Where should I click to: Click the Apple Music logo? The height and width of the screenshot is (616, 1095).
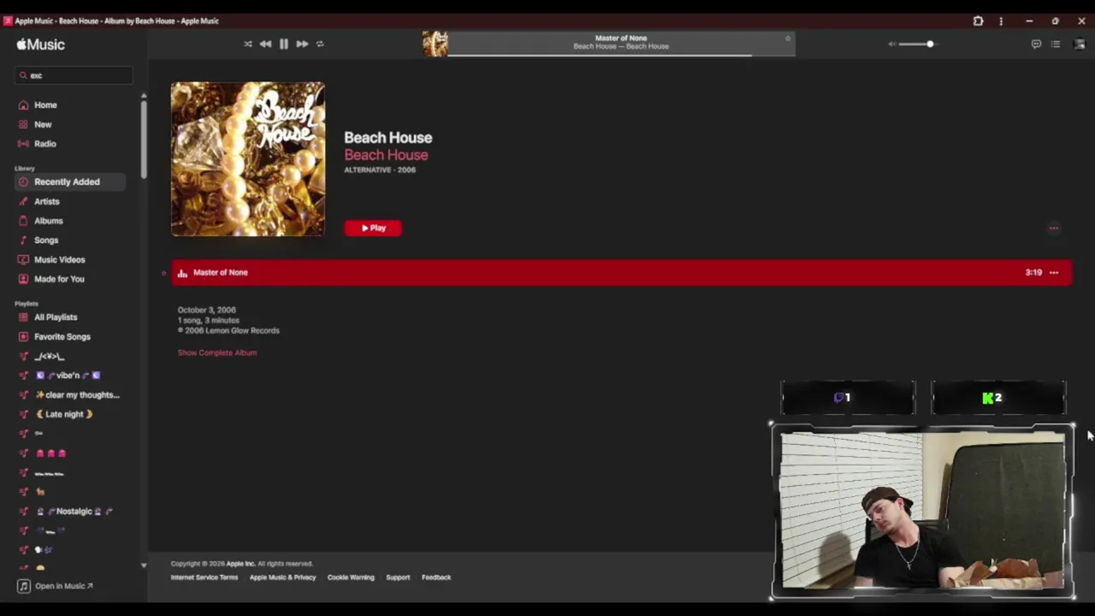40,44
